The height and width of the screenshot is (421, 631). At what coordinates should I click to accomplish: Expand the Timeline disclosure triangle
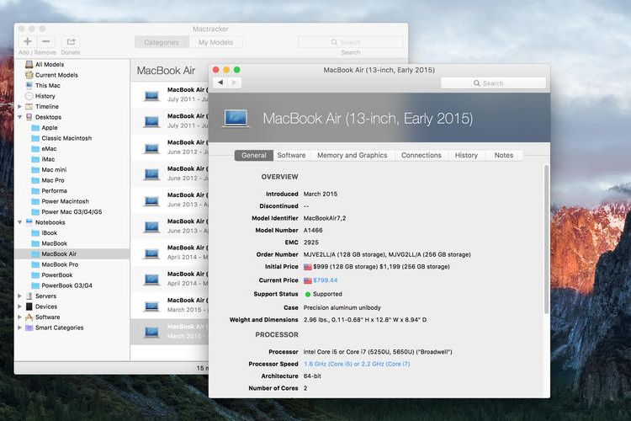pos(19,106)
